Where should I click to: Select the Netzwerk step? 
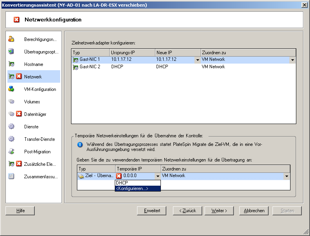[x=33, y=76]
